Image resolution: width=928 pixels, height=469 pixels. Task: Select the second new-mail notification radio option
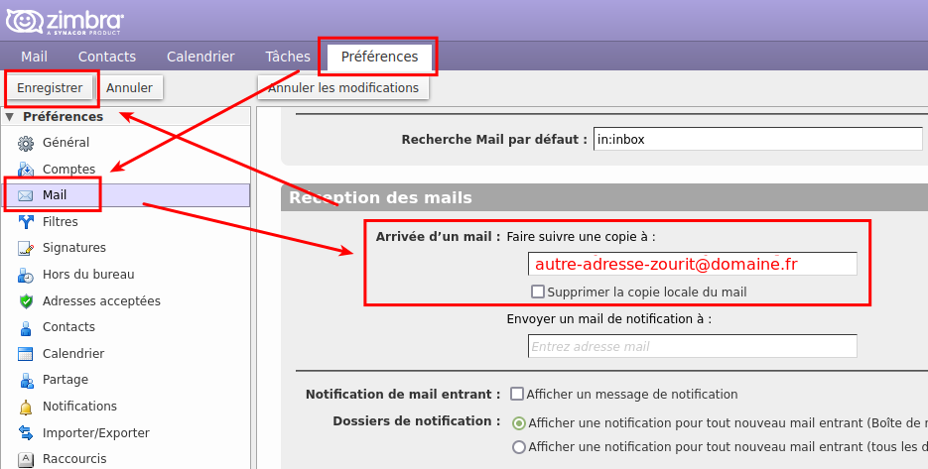518,447
